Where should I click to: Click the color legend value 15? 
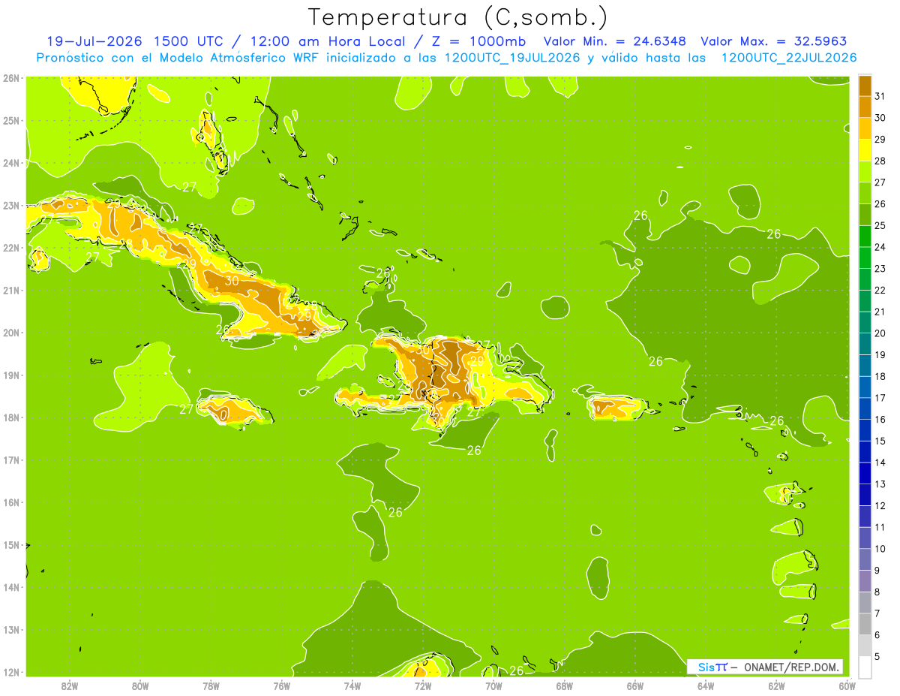coord(880,441)
